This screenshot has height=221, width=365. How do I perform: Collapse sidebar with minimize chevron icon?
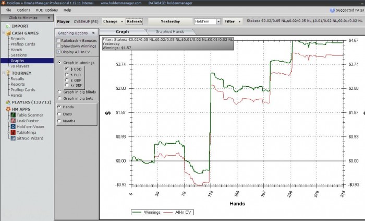click(x=49, y=17)
